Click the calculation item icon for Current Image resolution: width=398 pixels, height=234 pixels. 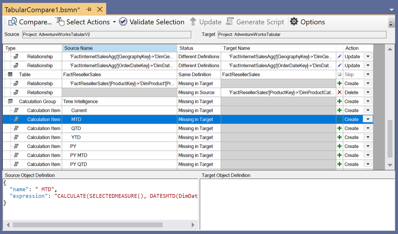pyautogui.click(x=16, y=110)
